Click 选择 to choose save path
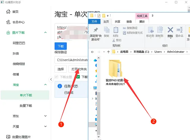Screen dimensions: 190x140 pyautogui.click(x=61, y=69)
